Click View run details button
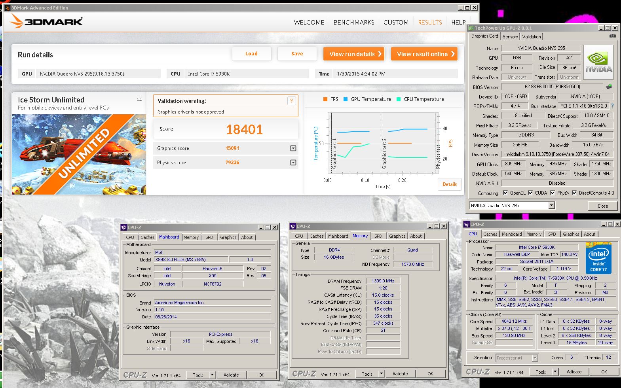 click(354, 54)
